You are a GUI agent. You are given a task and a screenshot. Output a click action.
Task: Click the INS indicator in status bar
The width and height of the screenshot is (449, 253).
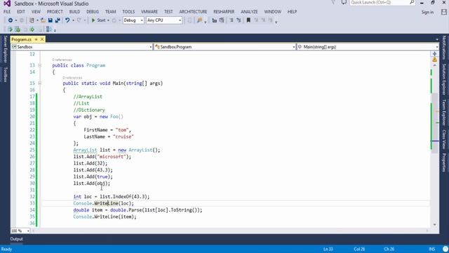[x=432, y=249]
